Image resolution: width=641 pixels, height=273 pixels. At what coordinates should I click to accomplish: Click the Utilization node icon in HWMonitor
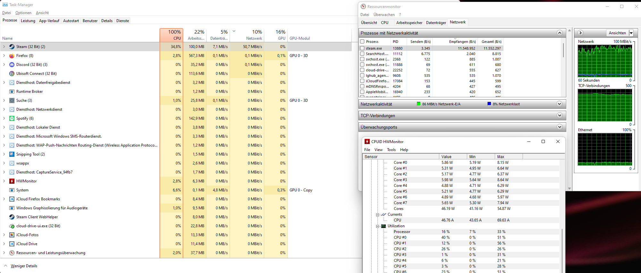(383, 226)
